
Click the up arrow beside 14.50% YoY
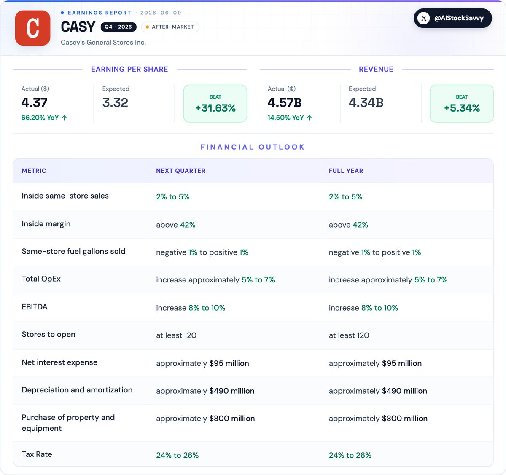[310, 118]
